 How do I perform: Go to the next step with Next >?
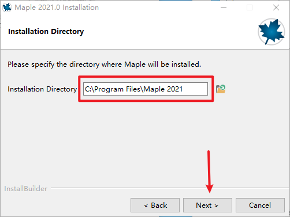207,205
